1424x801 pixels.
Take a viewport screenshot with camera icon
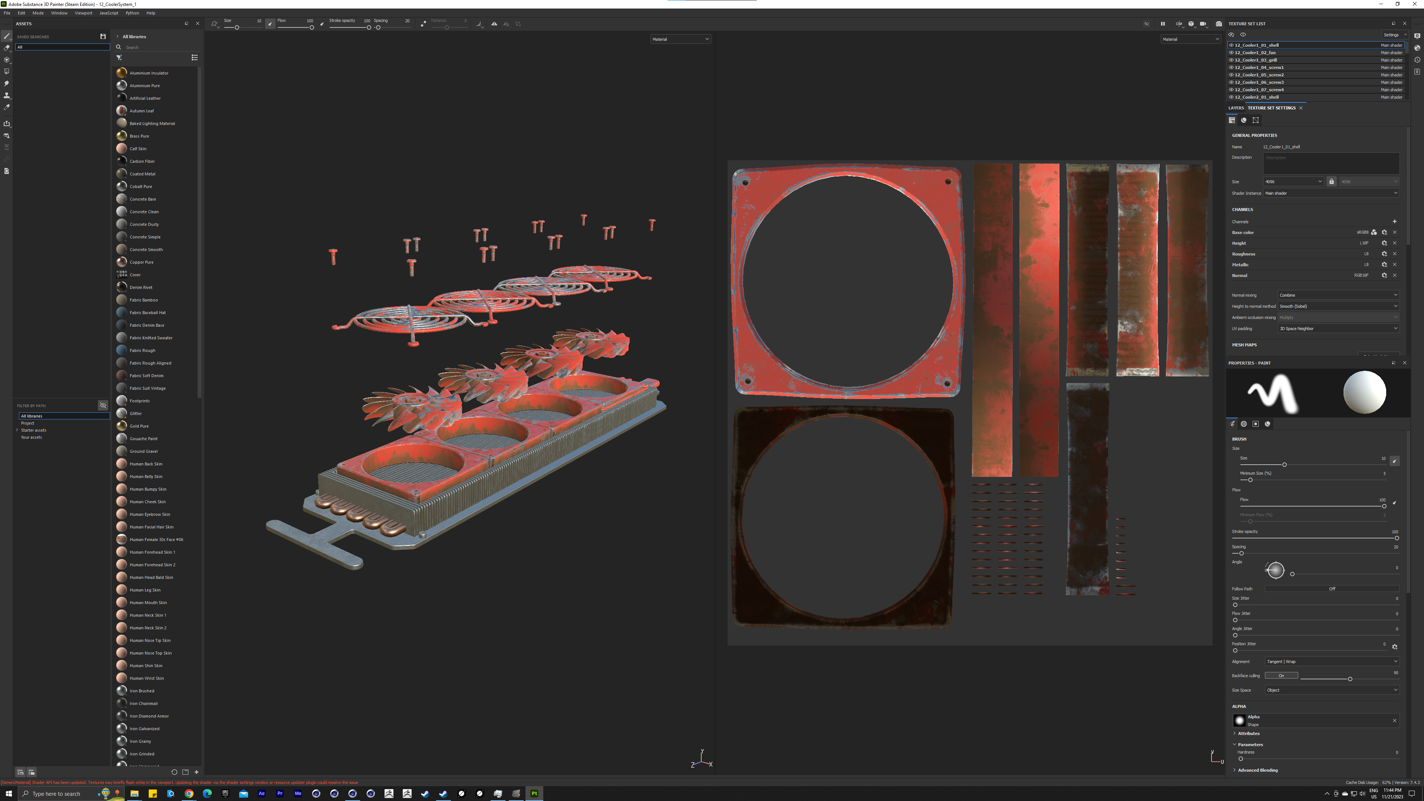[x=1218, y=24]
